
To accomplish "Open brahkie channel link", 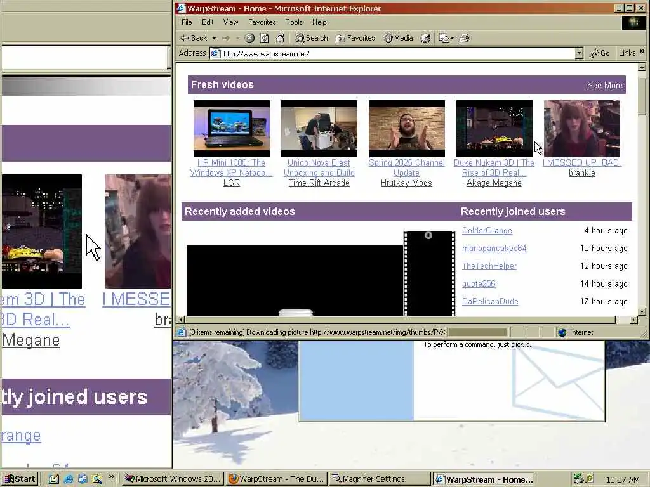I will pyautogui.click(x=582, y=173).
